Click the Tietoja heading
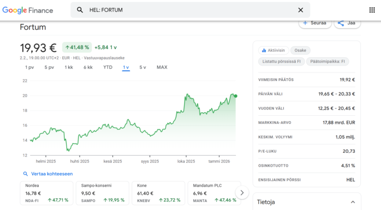Viewport: 381px width, 210px height. [x=266, y=202]
